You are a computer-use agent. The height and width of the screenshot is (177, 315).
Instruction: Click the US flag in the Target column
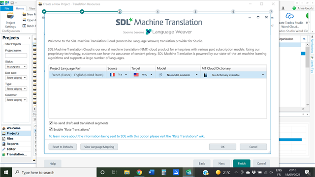pyautogui.click(x=136, y=75)
